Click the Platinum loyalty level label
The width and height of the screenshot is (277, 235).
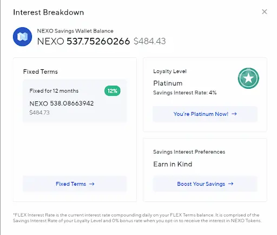[x=168, y=83]
